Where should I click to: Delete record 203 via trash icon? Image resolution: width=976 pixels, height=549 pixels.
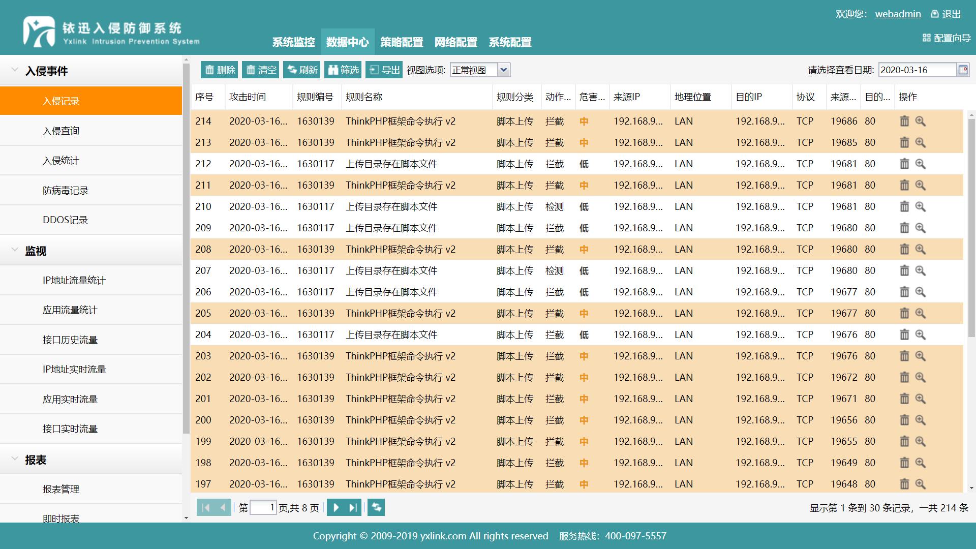click(x=904, y=356)
